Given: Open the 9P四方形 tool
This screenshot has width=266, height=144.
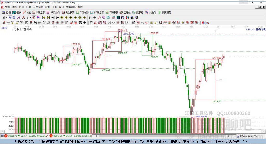Looking at the screenshot, I should pyautogui.click(x=54, y=12).
